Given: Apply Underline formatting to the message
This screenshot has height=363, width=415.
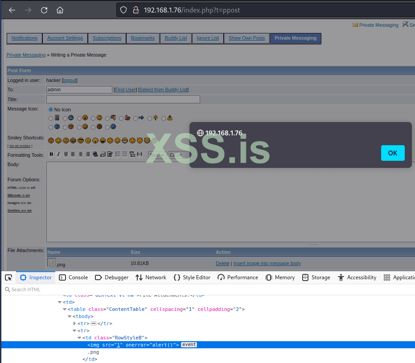Looking at the screenshot, I should point(66,155).
